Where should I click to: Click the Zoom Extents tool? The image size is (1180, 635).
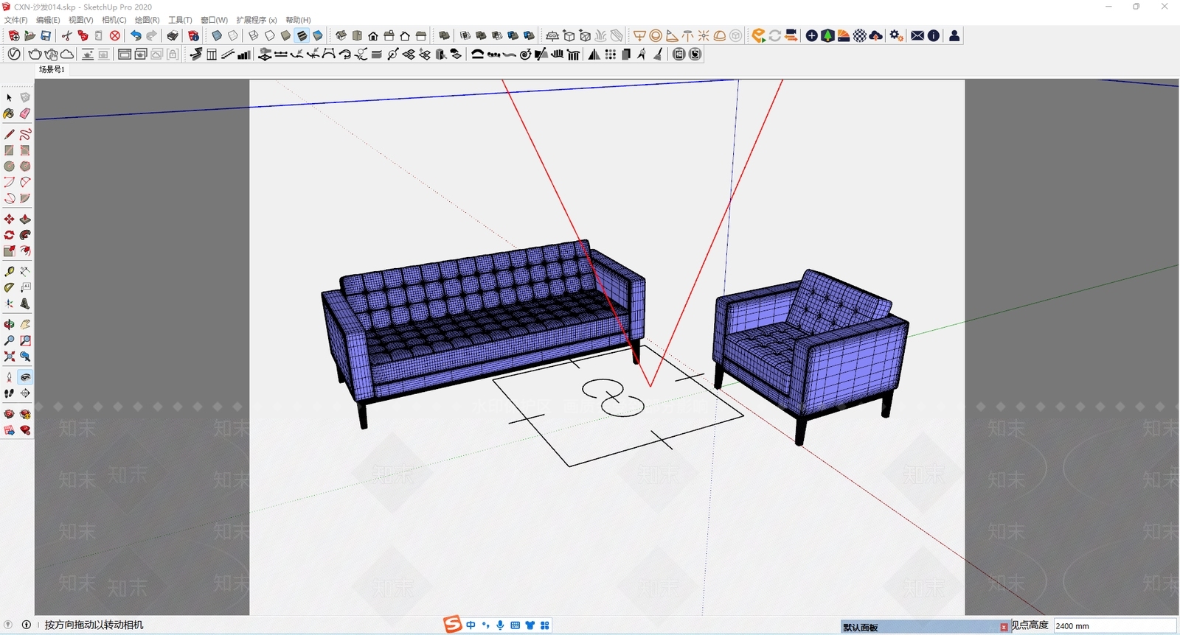pyautogui.click(x=9, y=357)
